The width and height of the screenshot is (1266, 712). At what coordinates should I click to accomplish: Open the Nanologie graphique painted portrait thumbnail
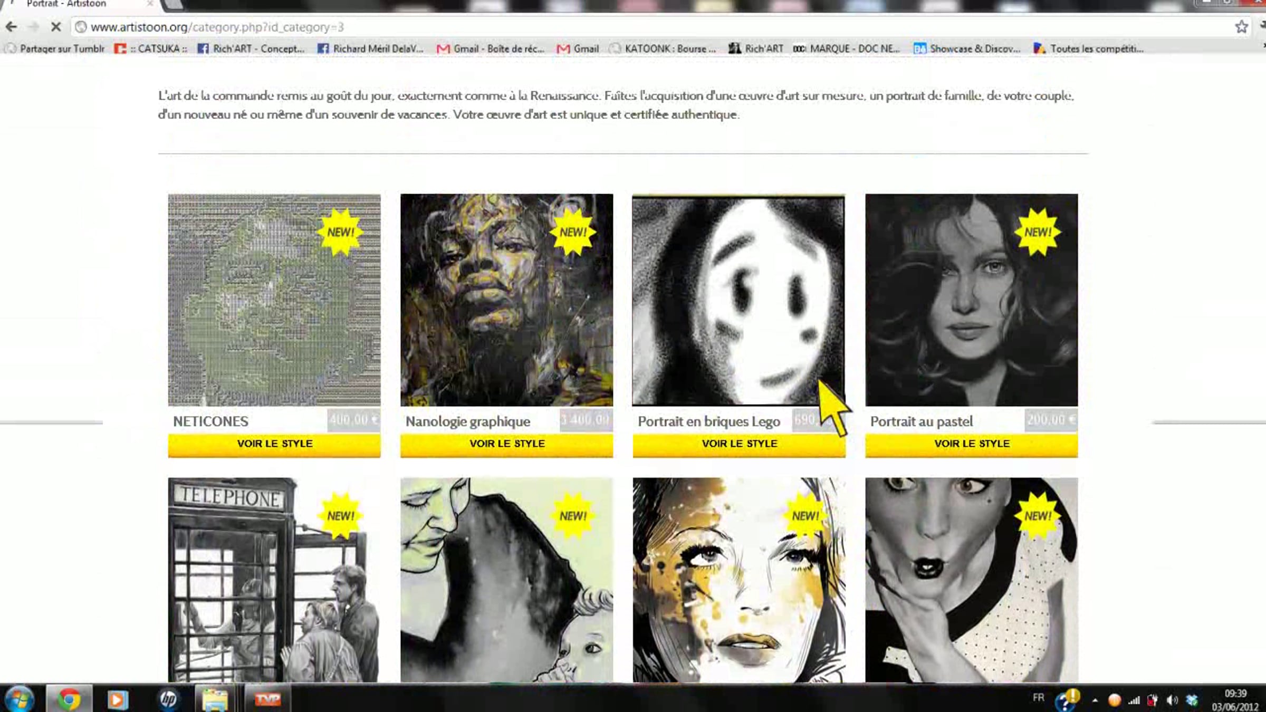(x=507, y=300)
